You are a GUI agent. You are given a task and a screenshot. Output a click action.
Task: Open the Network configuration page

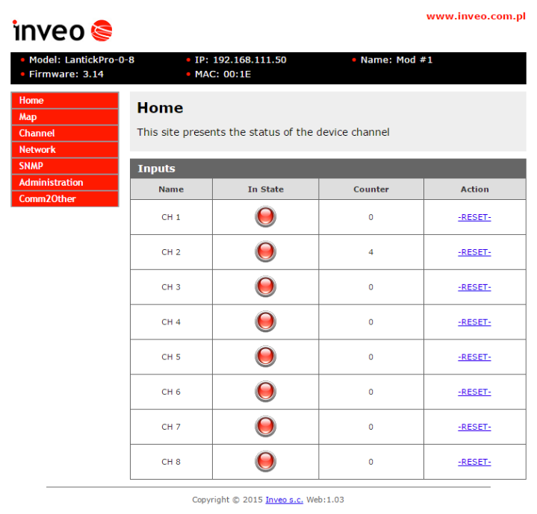pos(65,150)
